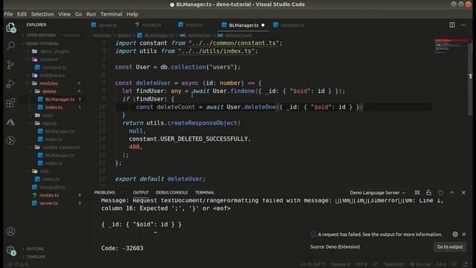
Task: Close the bottom panel
Action: coord(463,193)
